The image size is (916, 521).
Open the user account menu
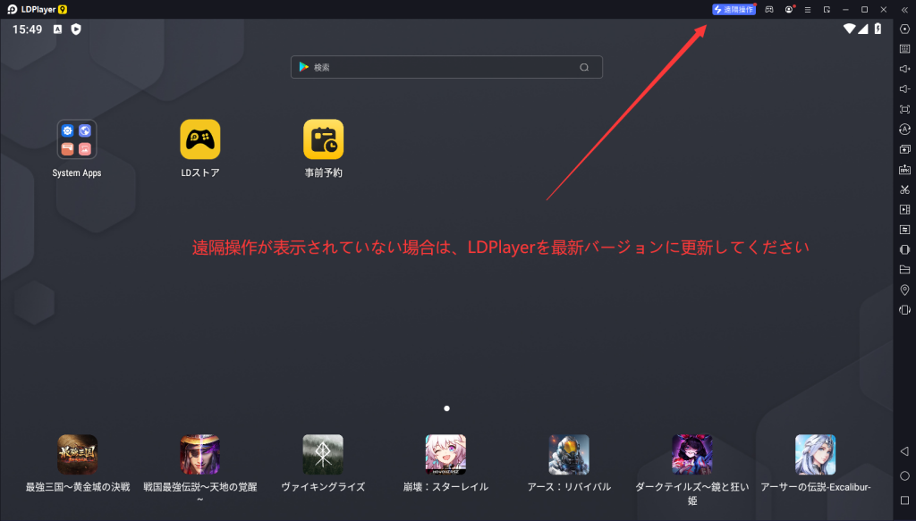[789, 9]
